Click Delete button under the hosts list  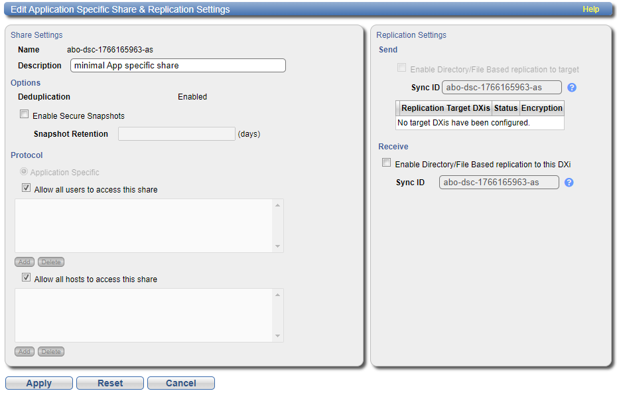tap(51, 352)
